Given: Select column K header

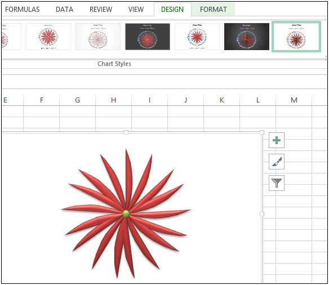Looking at the screenshot, I should pyautogui.click(x=222, y=100).
